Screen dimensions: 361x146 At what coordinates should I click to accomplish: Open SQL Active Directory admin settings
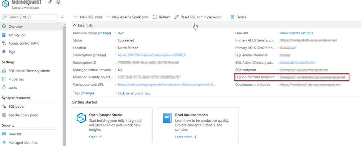point(29,71)
